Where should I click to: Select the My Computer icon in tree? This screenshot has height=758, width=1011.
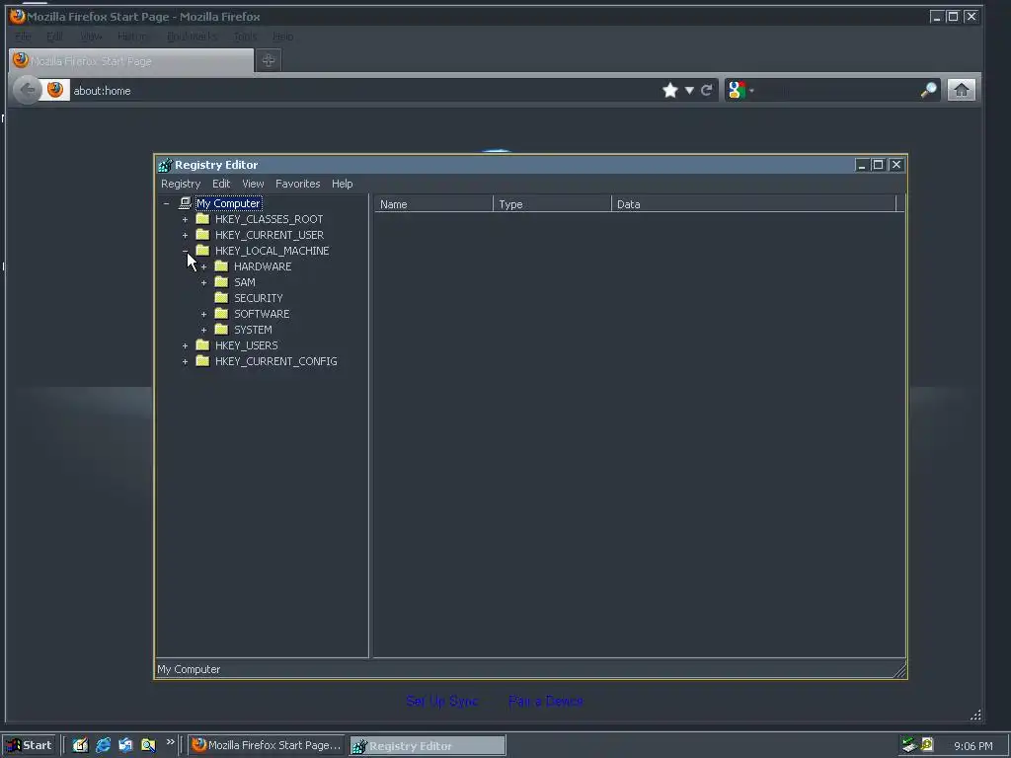tap(185, 203)
